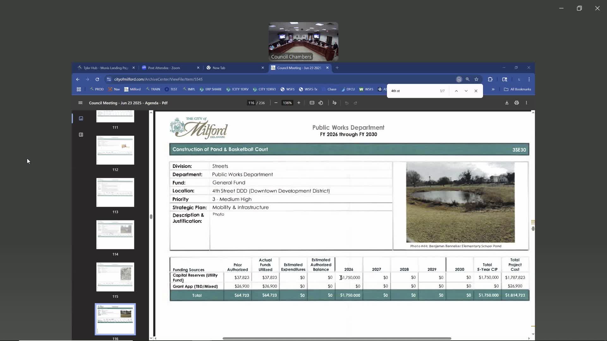The width and height of the screenshot is (607, 341).
Task: Click the fit to page icon
Action: pyautogui.click(x=312, y=103)
